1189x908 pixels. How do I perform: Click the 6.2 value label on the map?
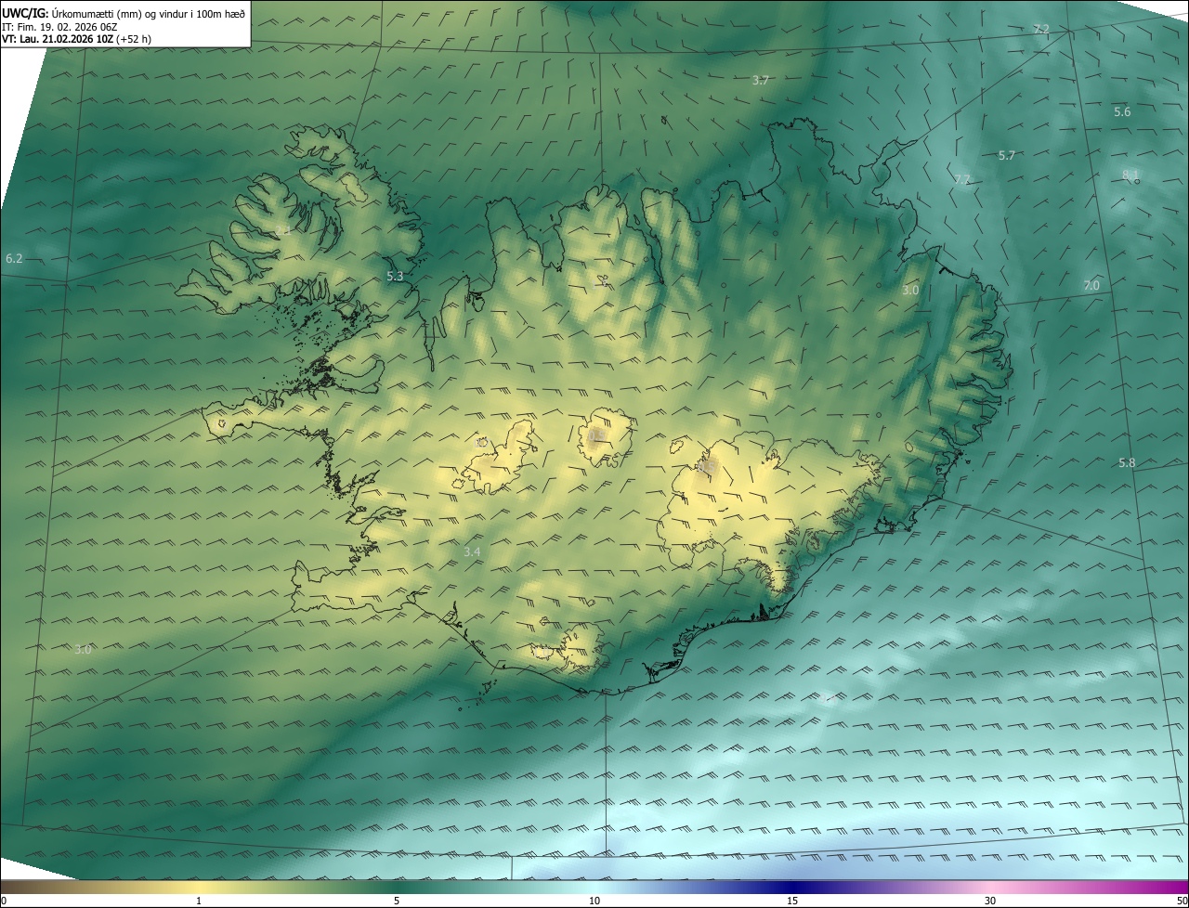pos(13,259)
